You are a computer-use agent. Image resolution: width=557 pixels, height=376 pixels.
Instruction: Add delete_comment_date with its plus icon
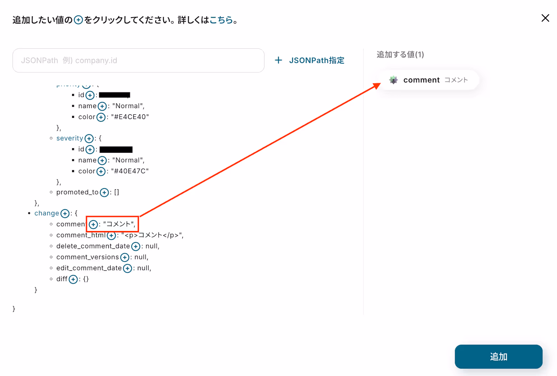click(136, 246)
